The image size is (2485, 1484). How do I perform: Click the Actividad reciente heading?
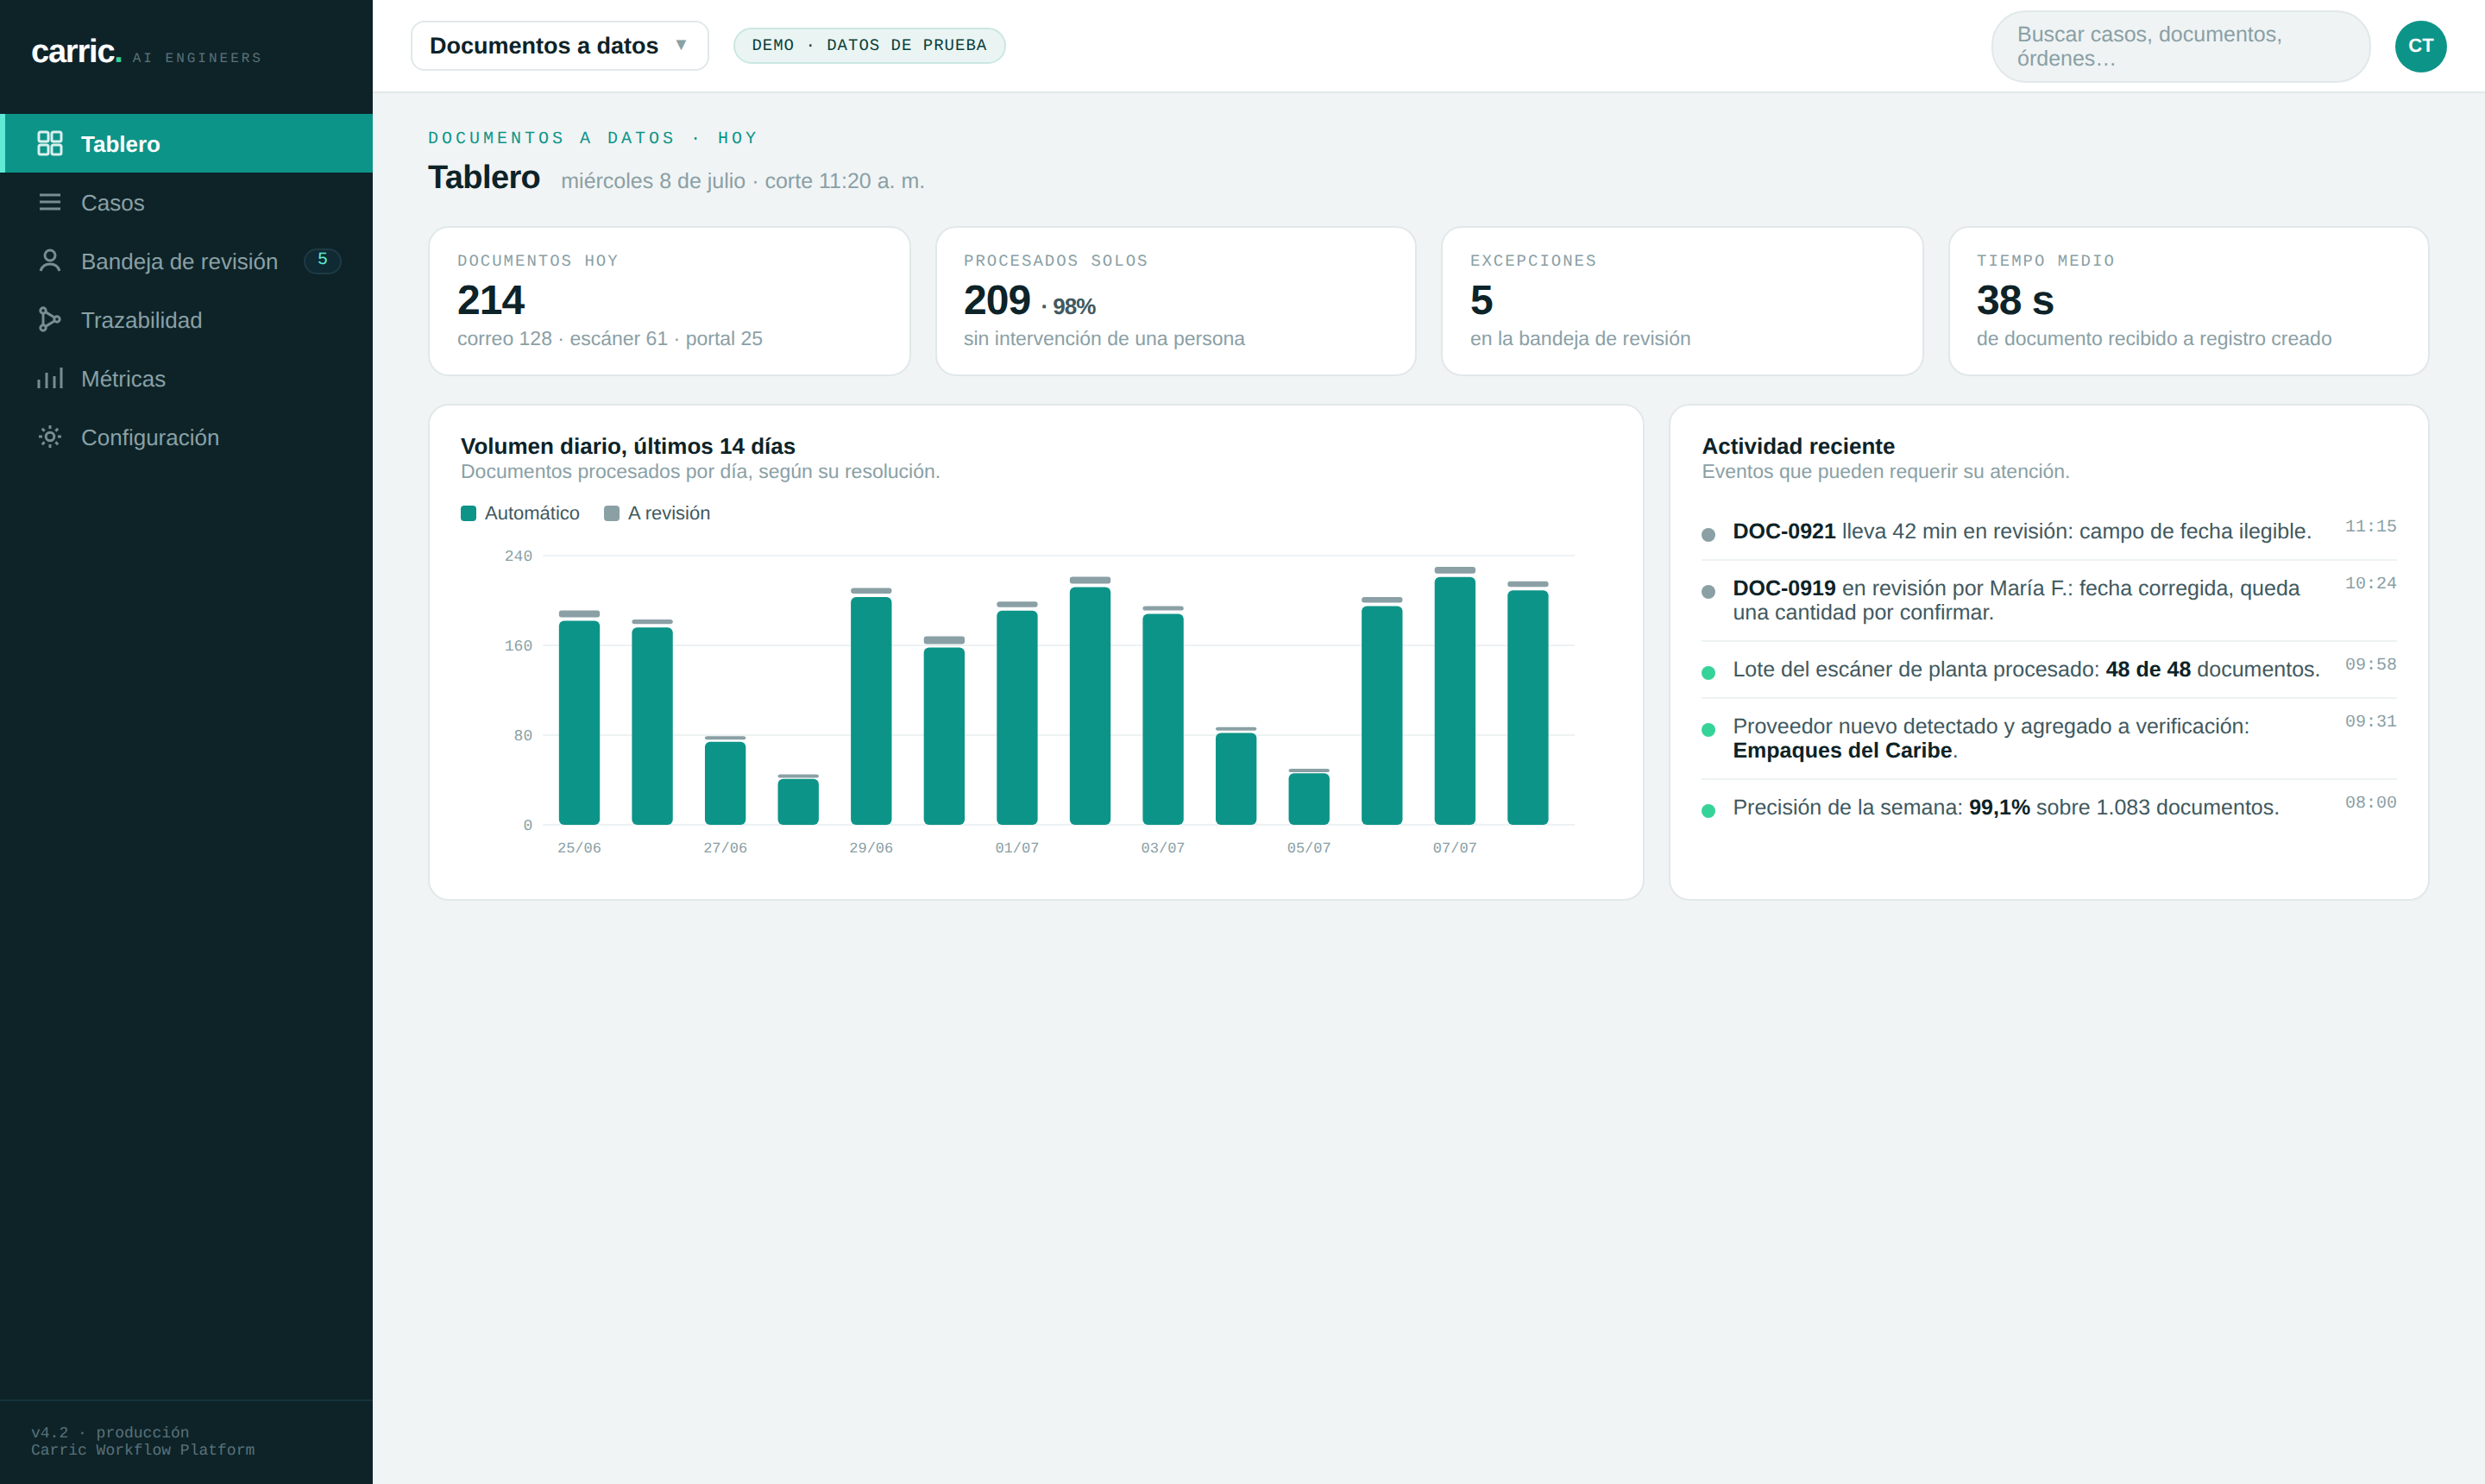(1798, 446)
